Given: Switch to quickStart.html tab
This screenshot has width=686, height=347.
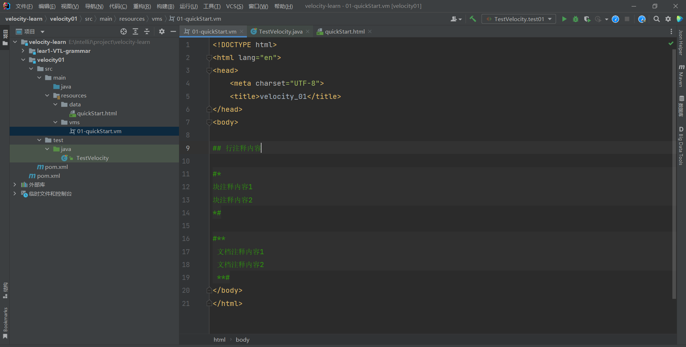Looking at the screenshot, I should coord(344,31).
